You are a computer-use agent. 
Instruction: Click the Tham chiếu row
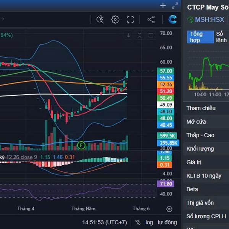[x=206, y=108]
